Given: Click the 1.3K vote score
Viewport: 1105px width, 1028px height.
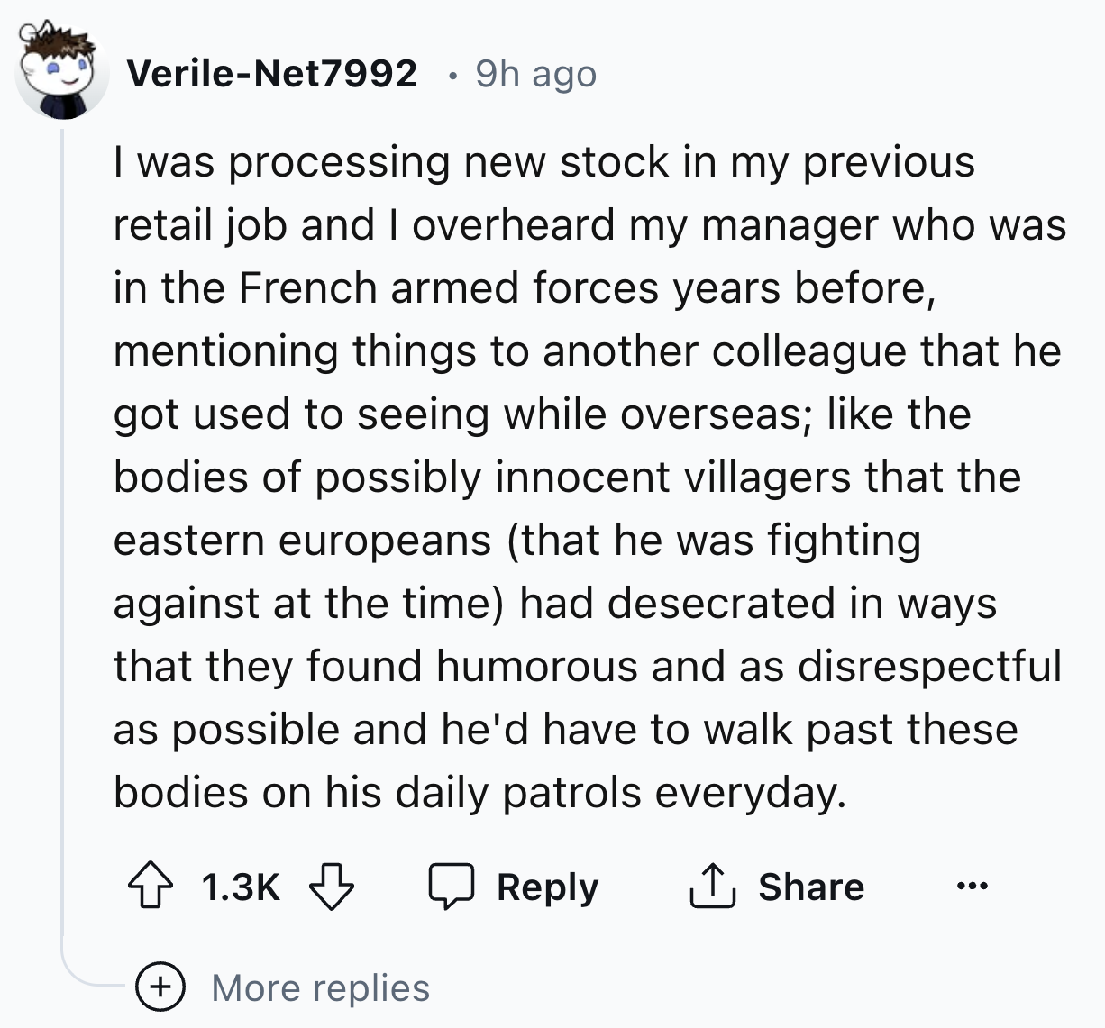Looking at the screenshot, I should [x=241, y=887].
